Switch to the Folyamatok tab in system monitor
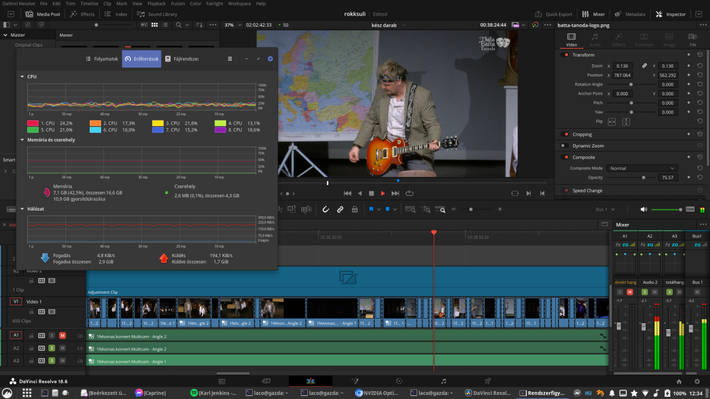Image resolution: width=710 pixels, height=399 pixels. [102, 59]
